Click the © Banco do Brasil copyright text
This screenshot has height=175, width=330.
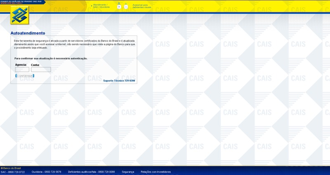coord(11,168)
